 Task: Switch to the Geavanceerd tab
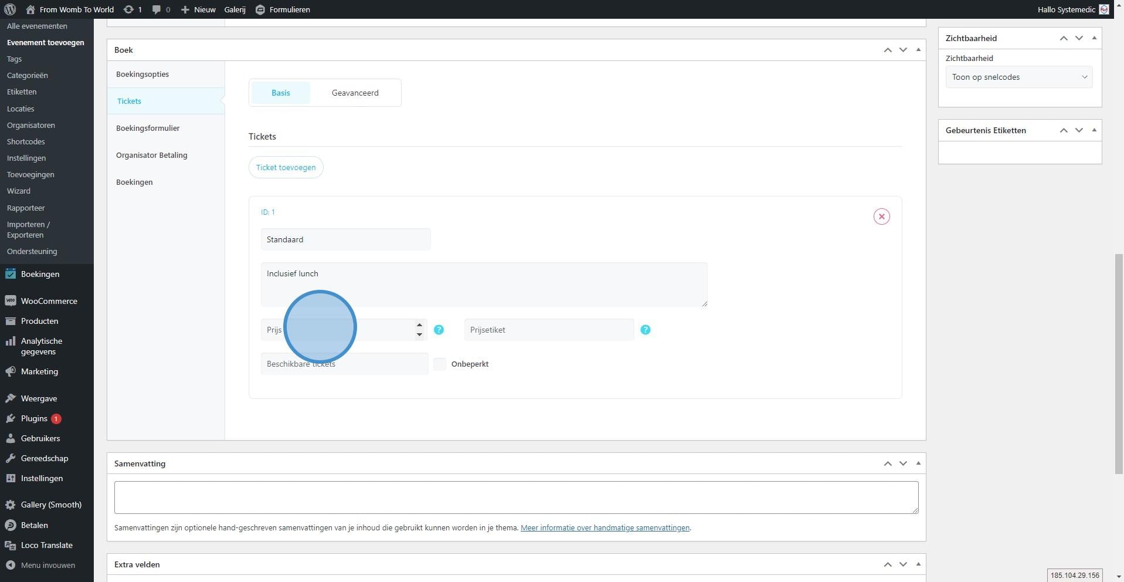coord(355,93)
